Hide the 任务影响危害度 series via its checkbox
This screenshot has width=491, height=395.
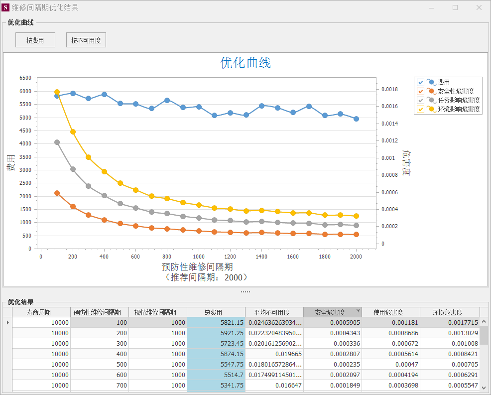(421, 100)
